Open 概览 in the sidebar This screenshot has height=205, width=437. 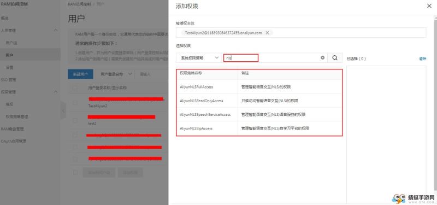coord(5,18)
